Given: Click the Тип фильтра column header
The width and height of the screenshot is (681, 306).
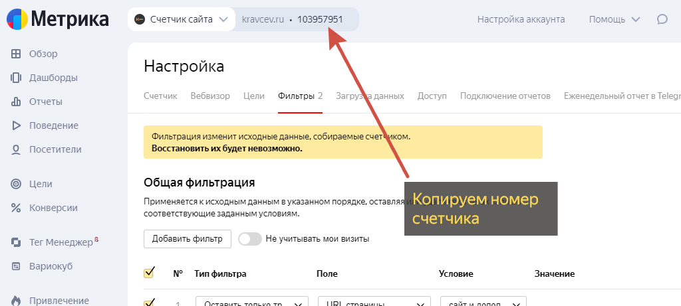Looking at the screenshot, I should coord(221,274).
